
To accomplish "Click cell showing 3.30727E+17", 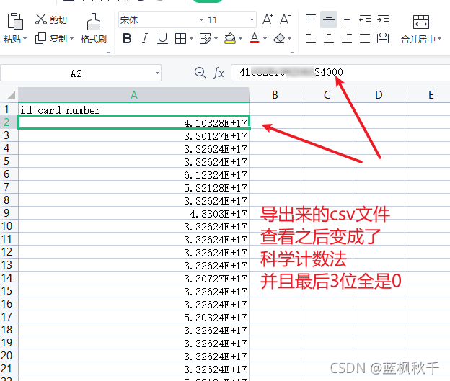I will (x=133, y=279).
